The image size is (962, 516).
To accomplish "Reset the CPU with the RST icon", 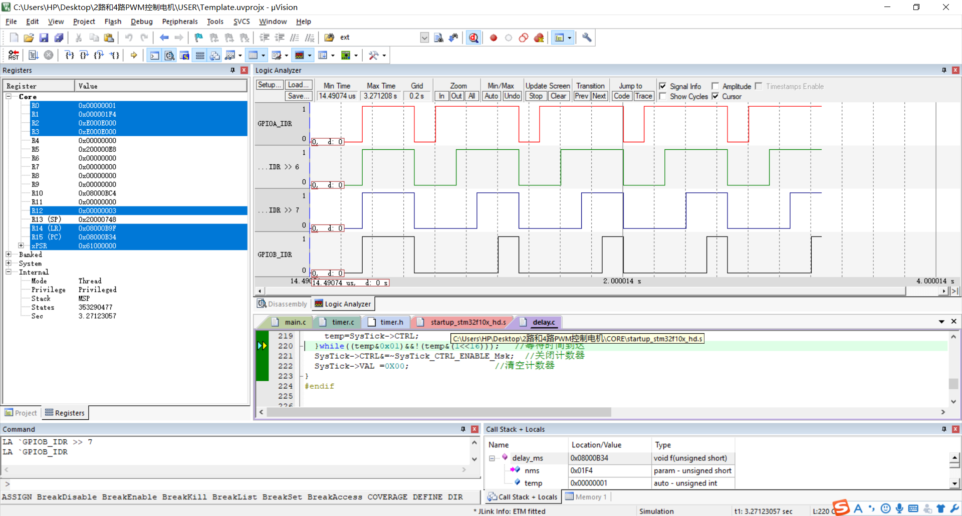I will [14, 55].
